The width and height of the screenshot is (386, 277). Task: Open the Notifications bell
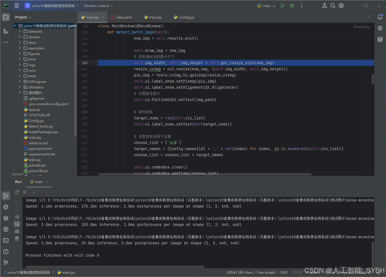pos(380,17)
